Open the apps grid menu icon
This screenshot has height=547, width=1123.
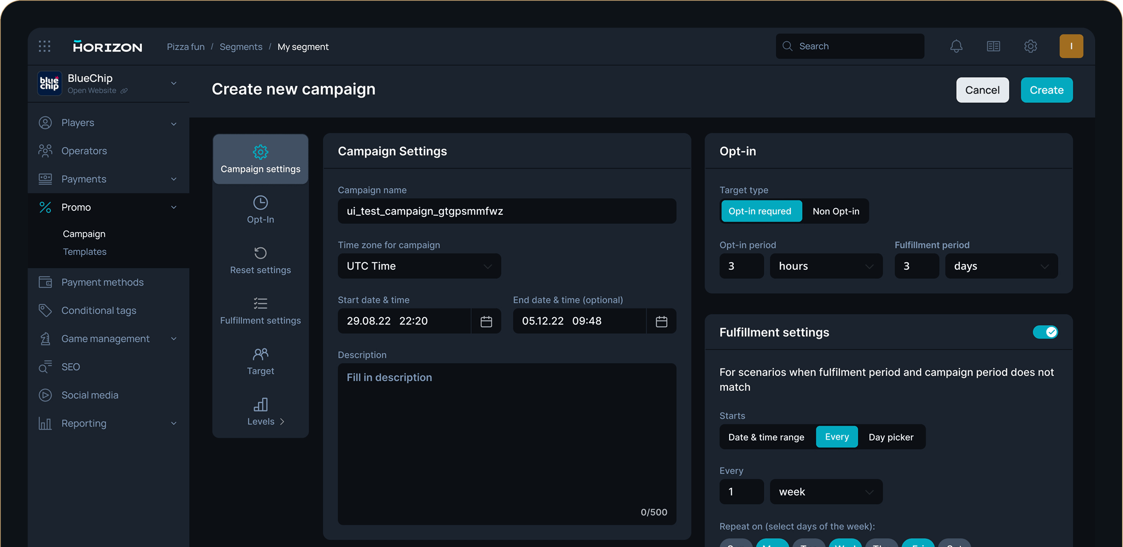45,46
